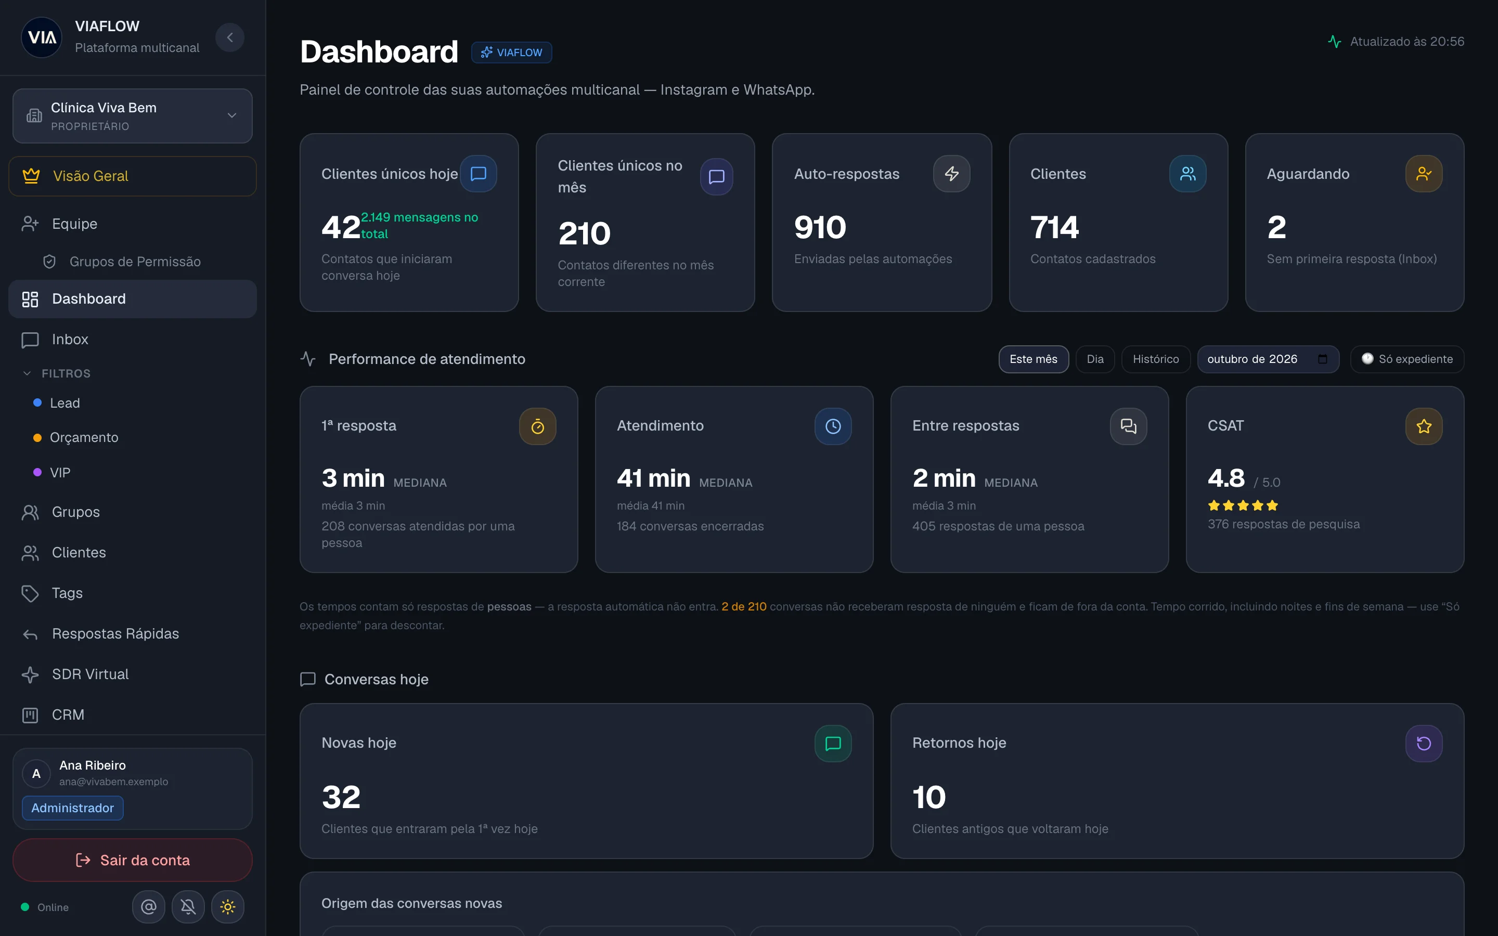Open the Grupos page
The height and width of the screenshot is (936, 1498).
[x=133, y=513]
